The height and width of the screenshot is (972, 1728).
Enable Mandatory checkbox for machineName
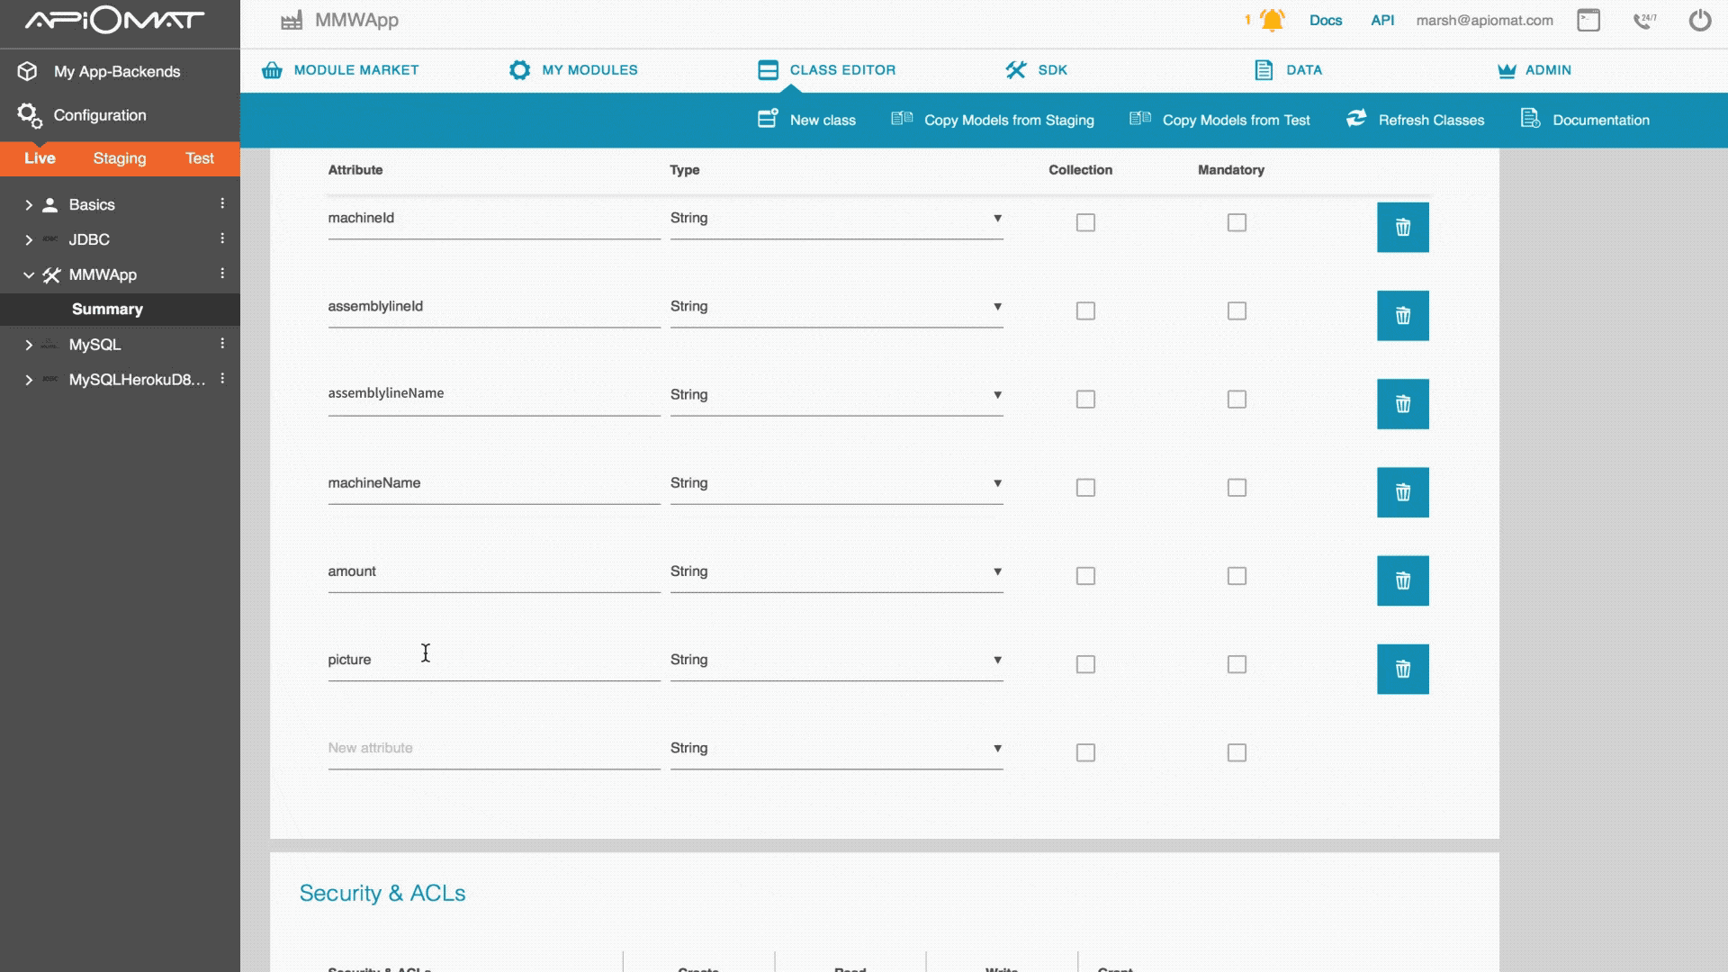click(1237, 487)
